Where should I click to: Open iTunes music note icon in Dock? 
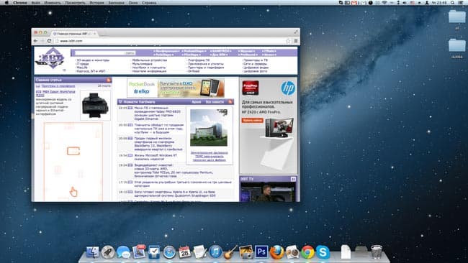(215, 252)
